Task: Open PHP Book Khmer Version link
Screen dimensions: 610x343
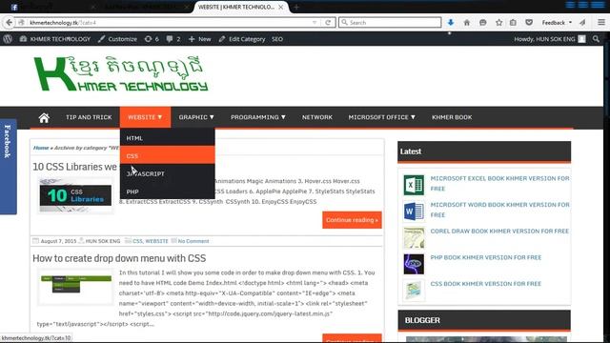Action: tap(485, 257)
